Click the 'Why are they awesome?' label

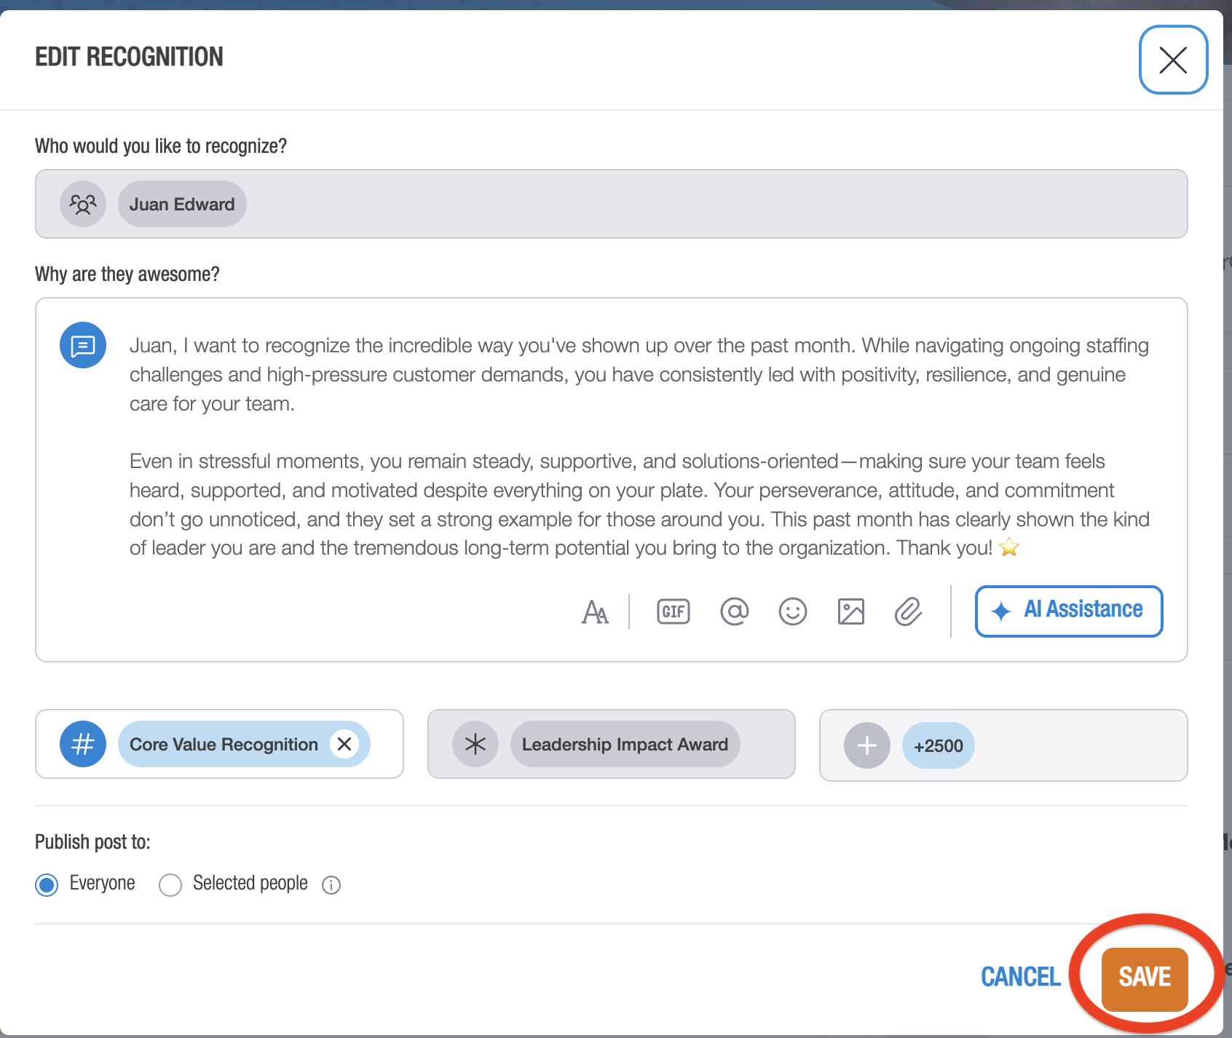tap(127, 274)
